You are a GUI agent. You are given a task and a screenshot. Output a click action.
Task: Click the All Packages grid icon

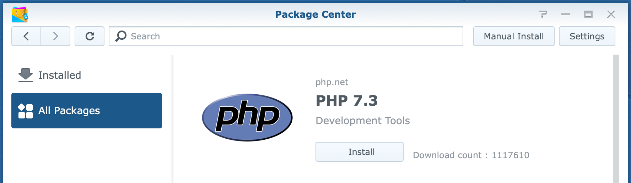26,111
